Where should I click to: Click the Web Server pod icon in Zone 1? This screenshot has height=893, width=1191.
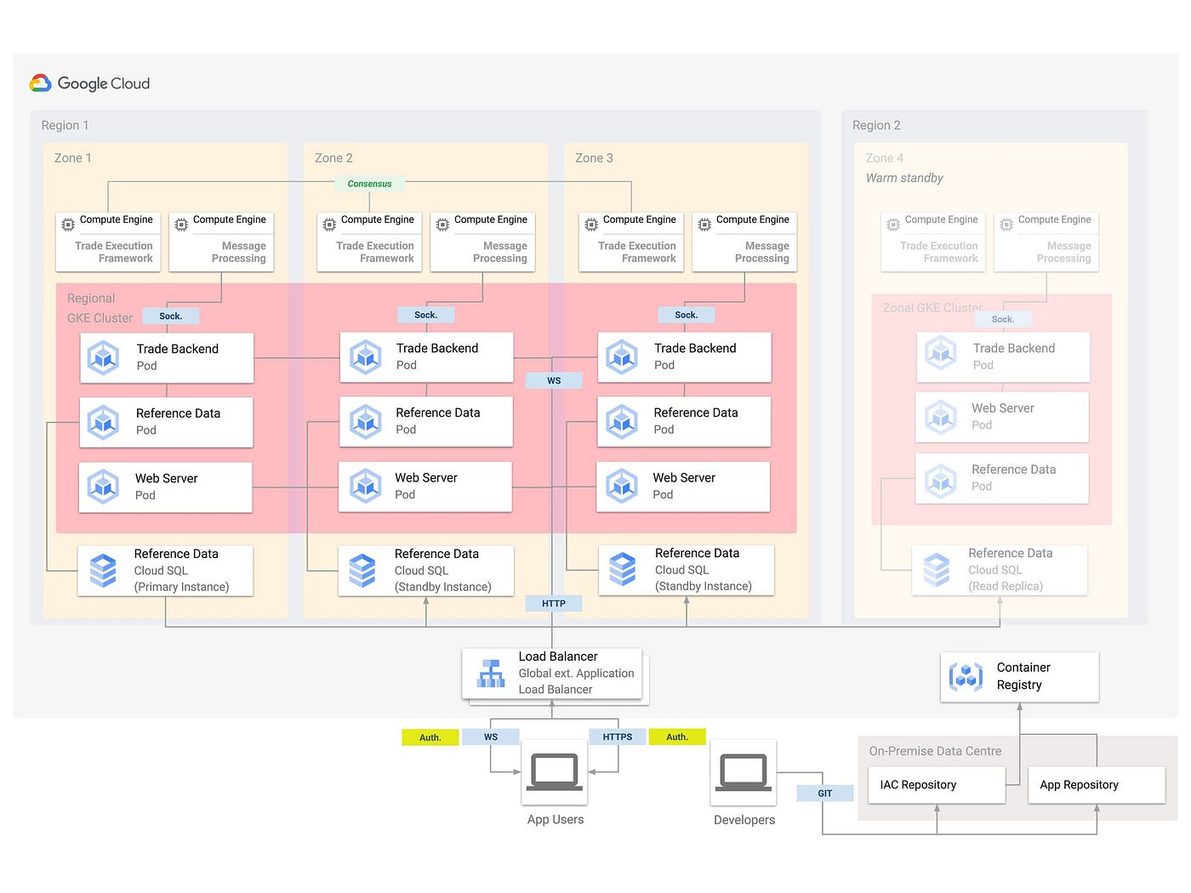(x=103, y=486)
